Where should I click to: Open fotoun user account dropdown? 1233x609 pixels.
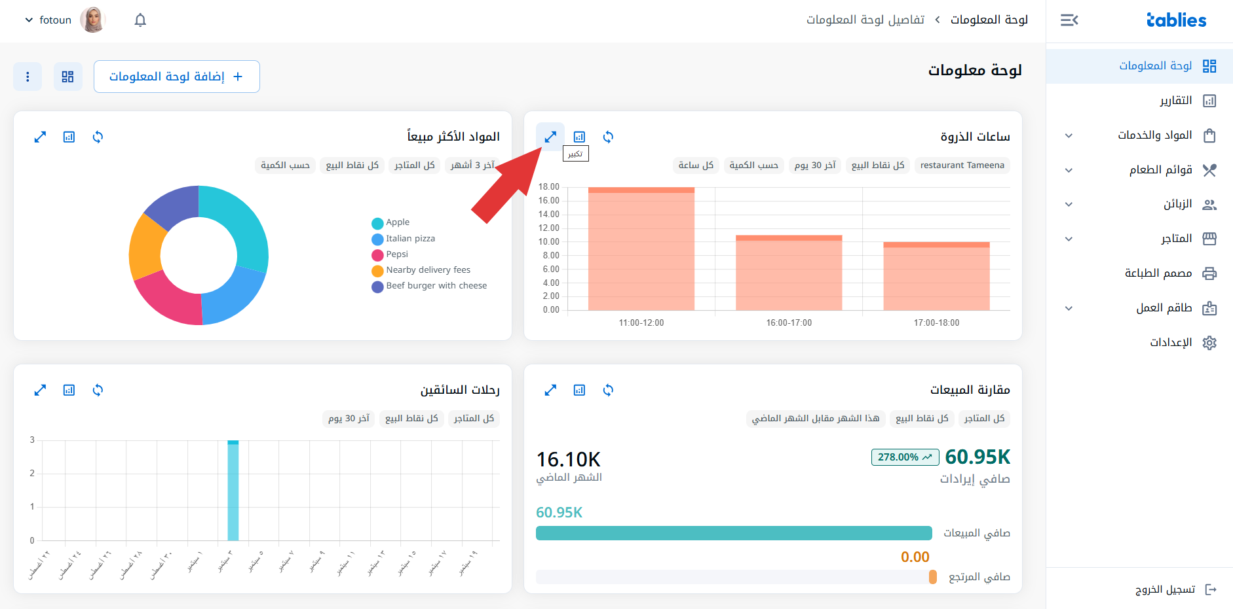[48, 20]
